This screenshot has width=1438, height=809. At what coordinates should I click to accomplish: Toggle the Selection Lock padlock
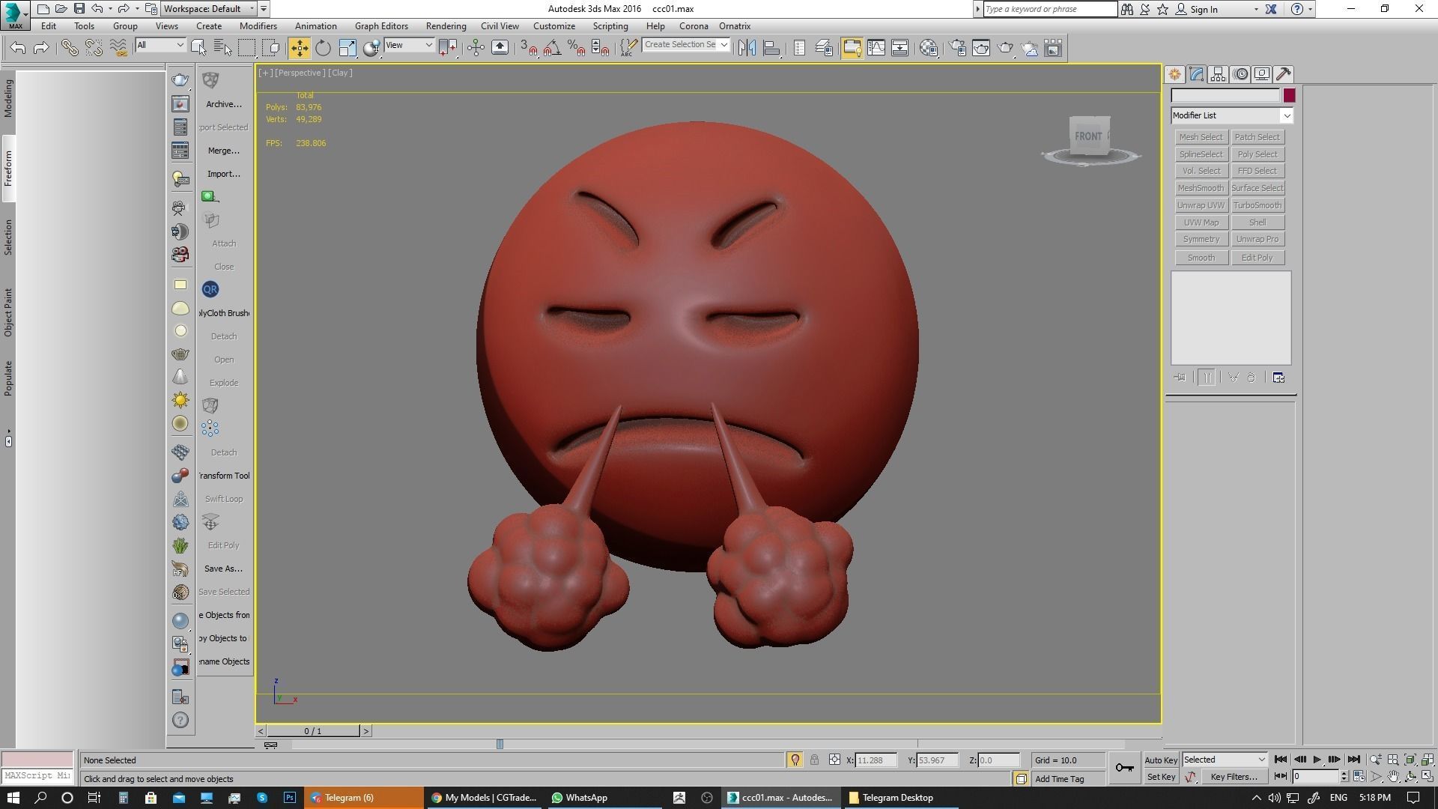tap(814, 760)
